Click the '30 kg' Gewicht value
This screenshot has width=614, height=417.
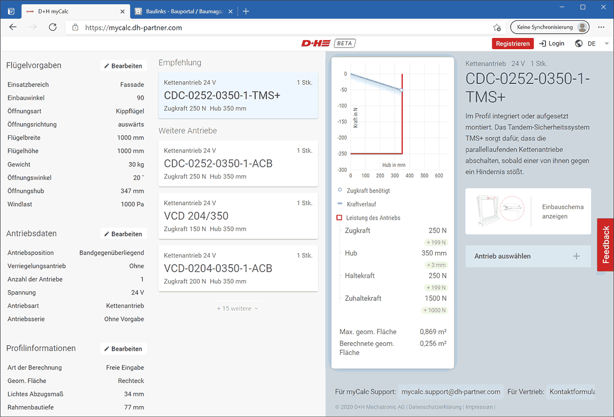coord(136,165)
